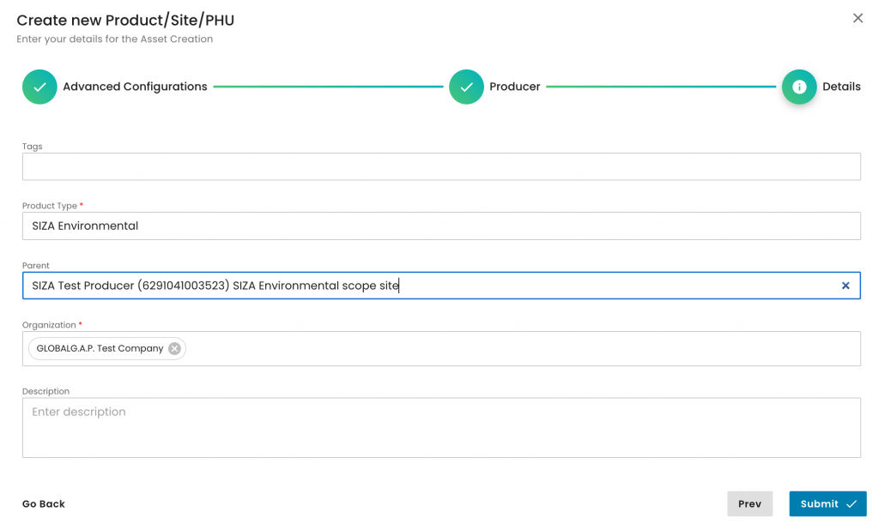Click the Details step info icon

[x=798, y=87]
